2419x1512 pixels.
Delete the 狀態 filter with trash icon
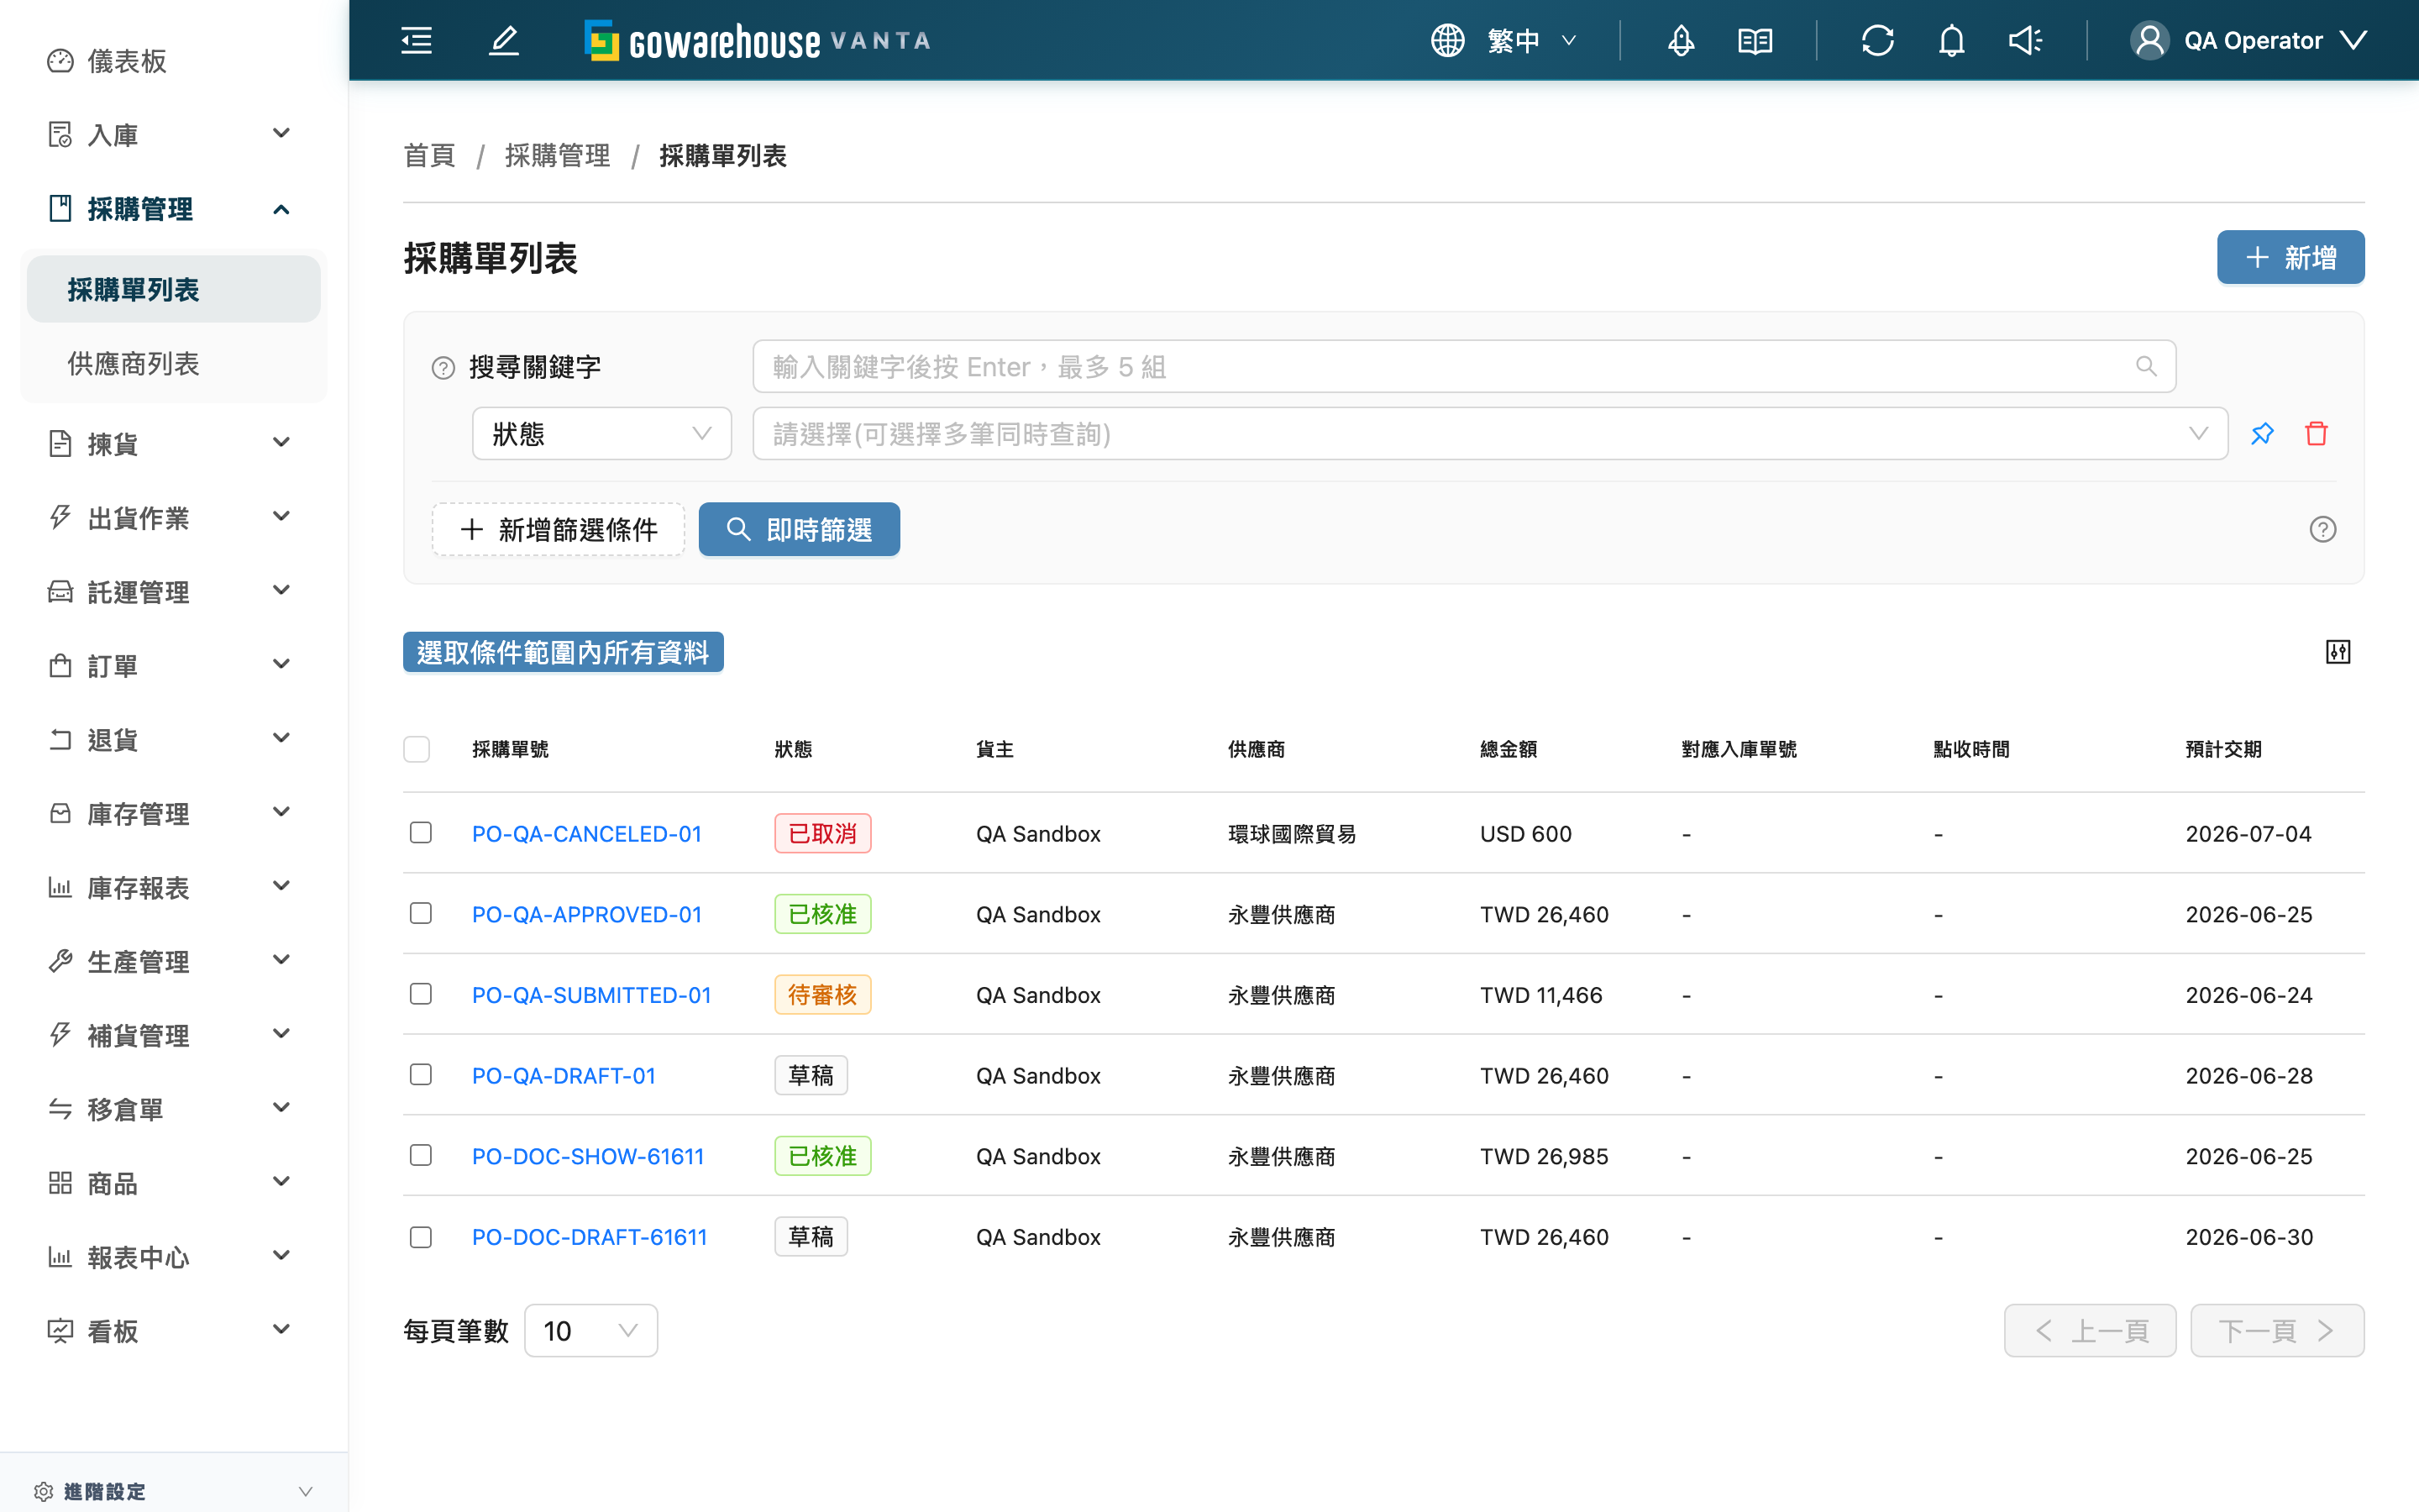2316,433
